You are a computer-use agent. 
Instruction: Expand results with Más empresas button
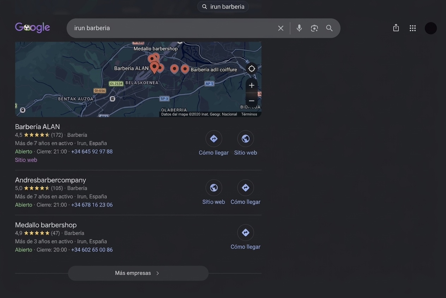click(138, 273)
